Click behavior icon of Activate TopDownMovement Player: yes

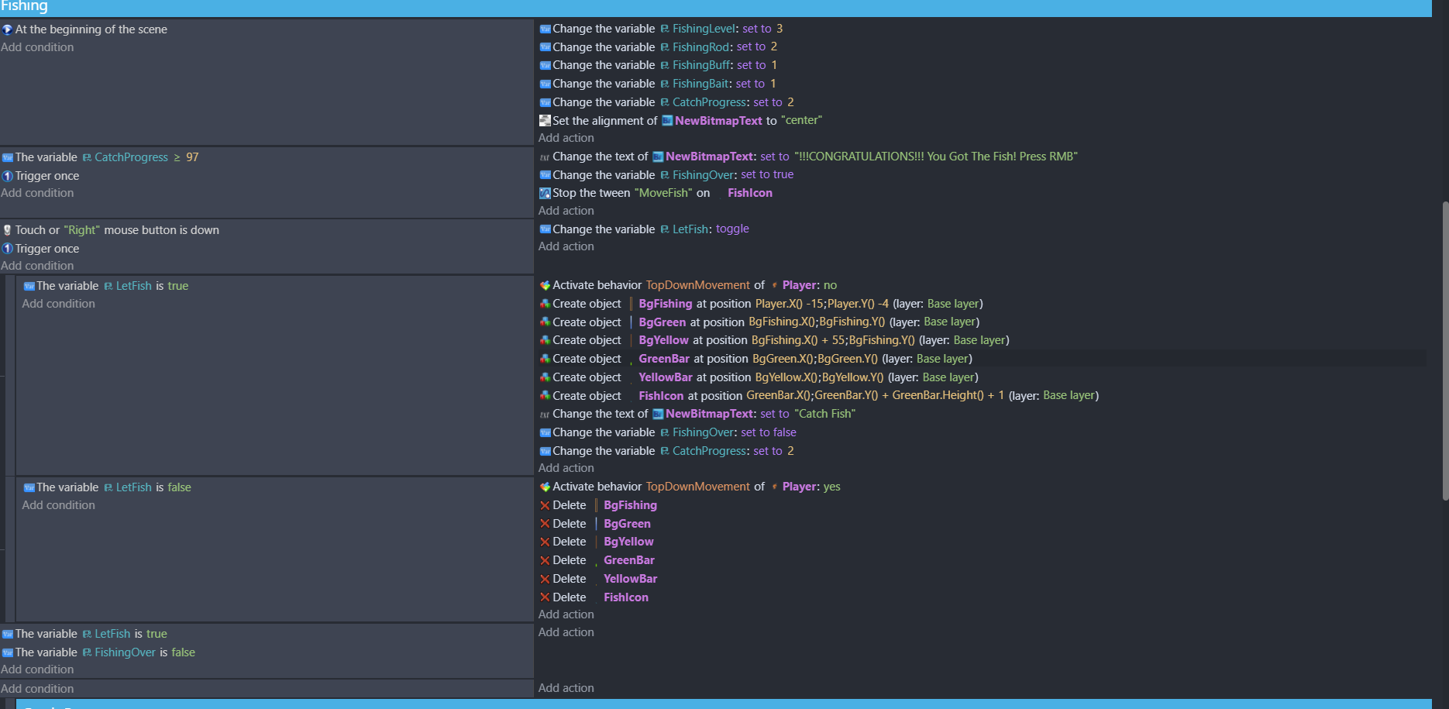pos(545,487)
